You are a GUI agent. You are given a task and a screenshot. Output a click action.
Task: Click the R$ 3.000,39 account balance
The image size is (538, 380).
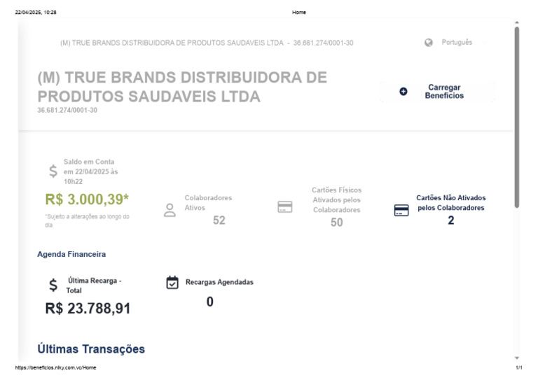coord(87,199)
